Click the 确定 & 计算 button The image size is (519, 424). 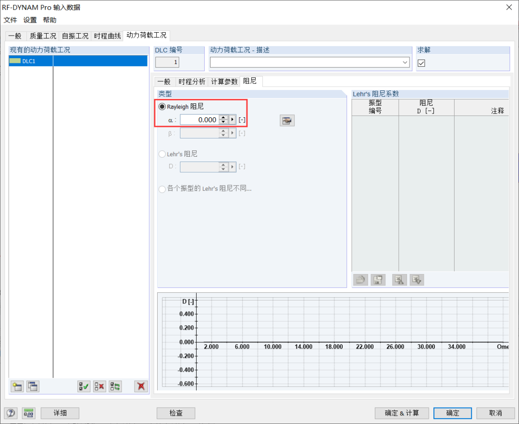[x=402, y=413]
